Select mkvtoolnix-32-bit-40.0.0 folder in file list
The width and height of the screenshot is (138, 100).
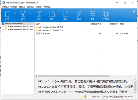51,30
